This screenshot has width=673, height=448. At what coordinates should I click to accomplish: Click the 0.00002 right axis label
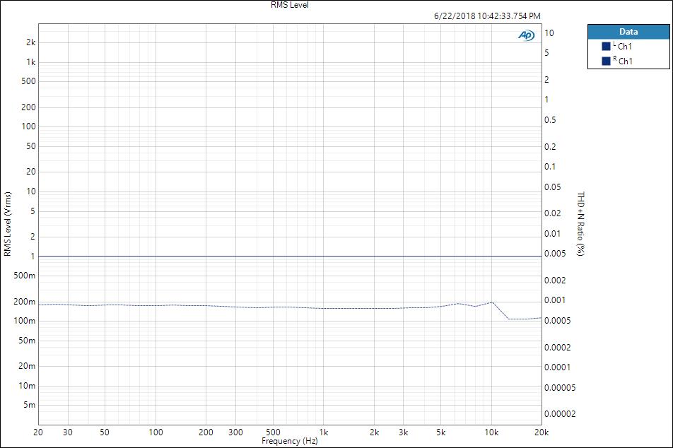pos(560,413)
